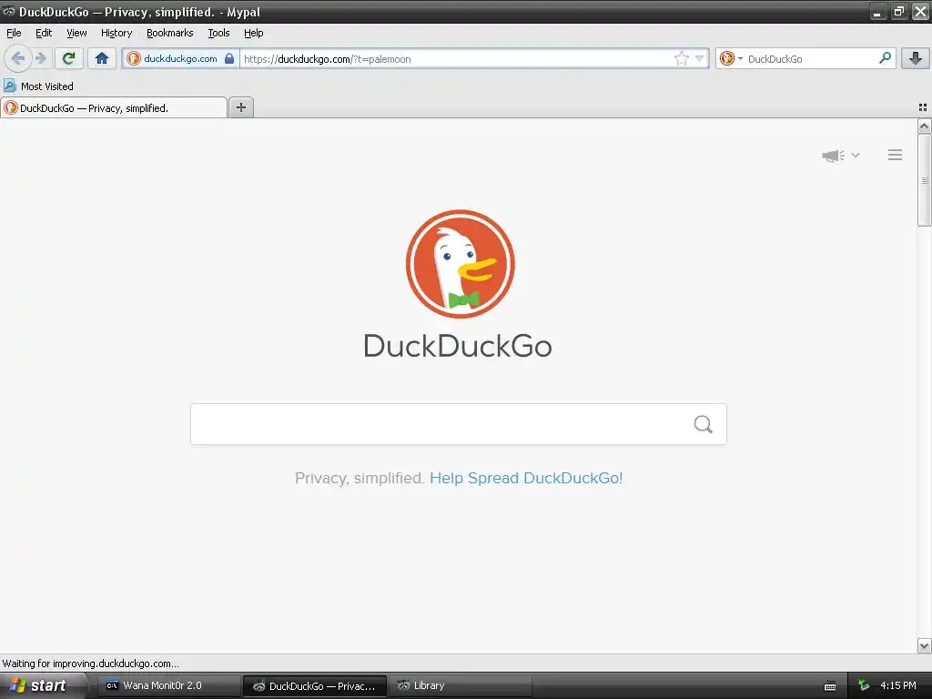Click the padlock site security icon

[x=229, y=58]
